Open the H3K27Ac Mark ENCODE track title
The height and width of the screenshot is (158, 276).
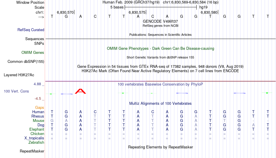coord(160,71)
